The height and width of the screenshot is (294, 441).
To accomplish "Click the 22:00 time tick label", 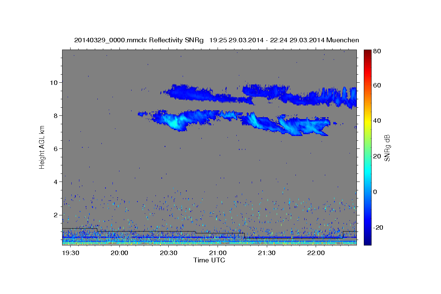I will point(316,253).
